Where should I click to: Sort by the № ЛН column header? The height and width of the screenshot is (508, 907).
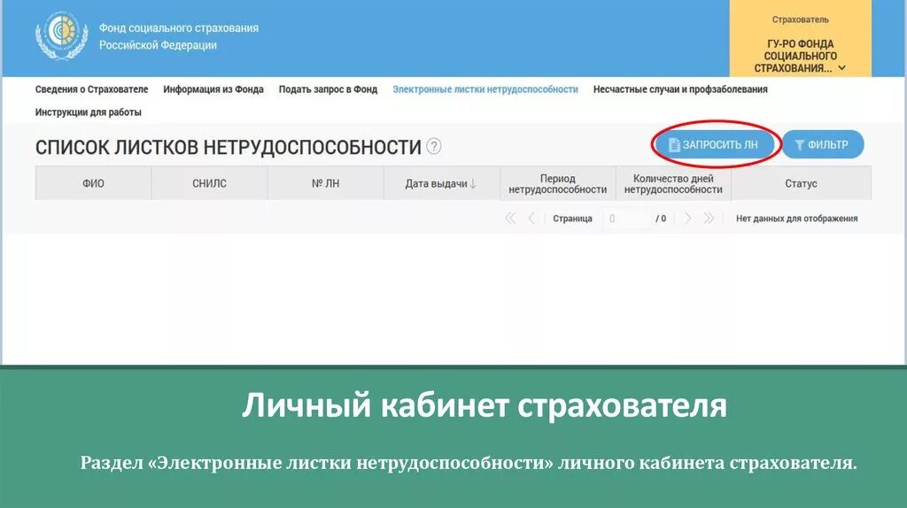tap(326, 183)
